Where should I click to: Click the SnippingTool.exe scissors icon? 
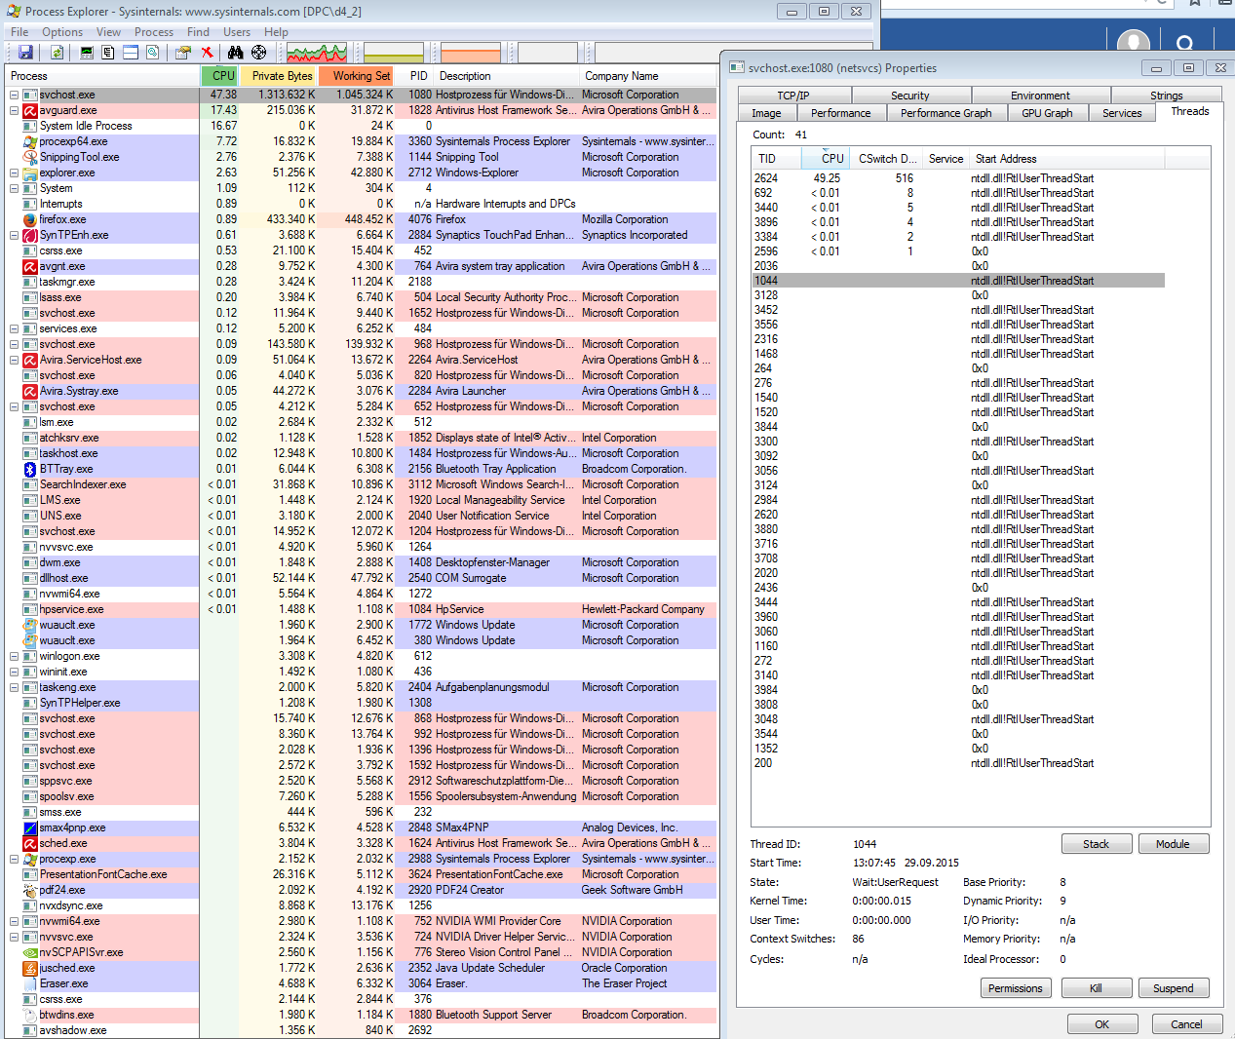click(x=30, y=157)
